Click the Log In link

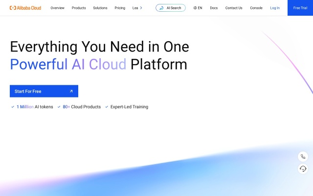275,8
